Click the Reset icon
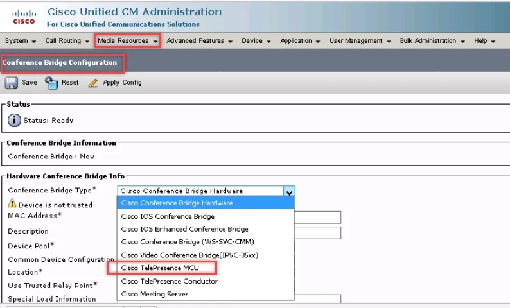The width and height of the screenshot is (510, 308). 51,83
